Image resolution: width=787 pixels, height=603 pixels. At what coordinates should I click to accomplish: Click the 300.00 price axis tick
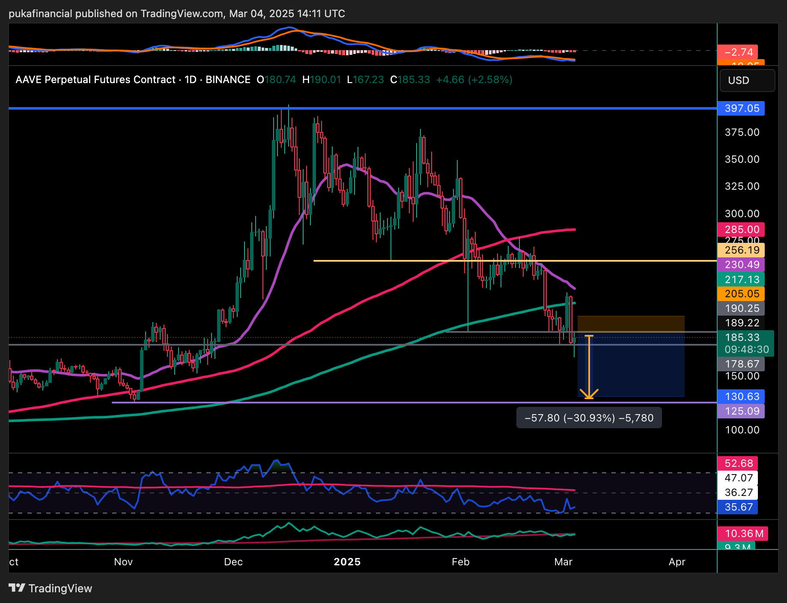[x=742, y=214]
